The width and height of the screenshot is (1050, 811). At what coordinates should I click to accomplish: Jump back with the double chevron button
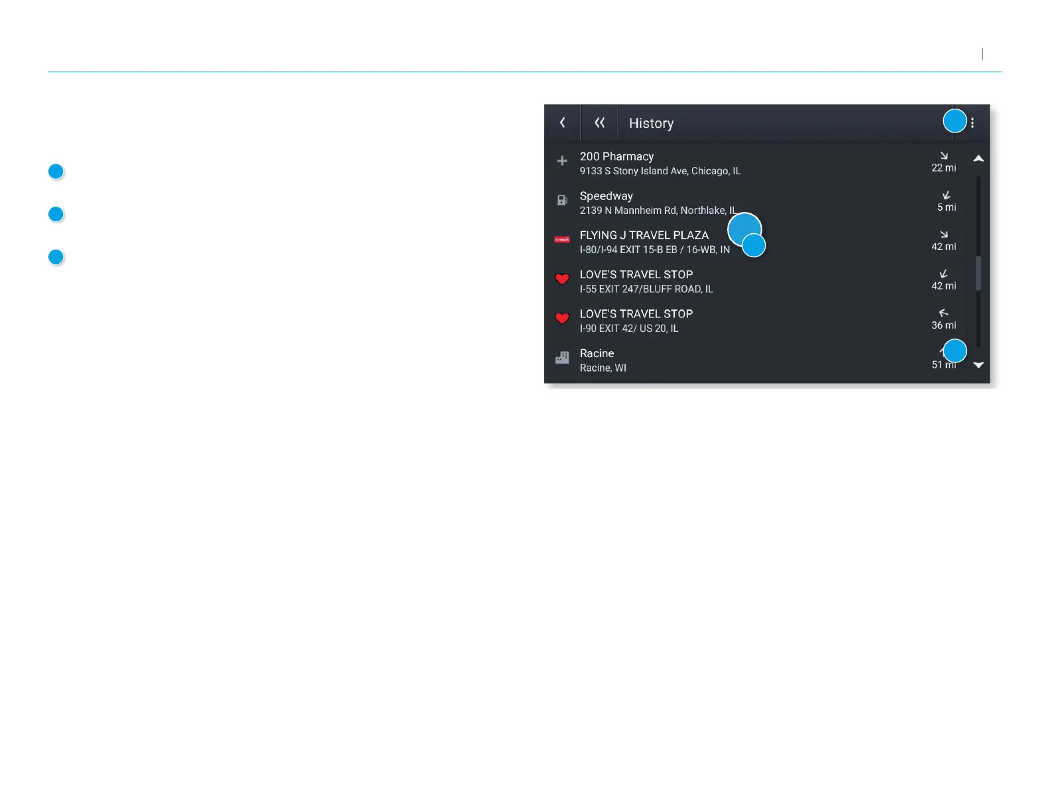[599, 123]
